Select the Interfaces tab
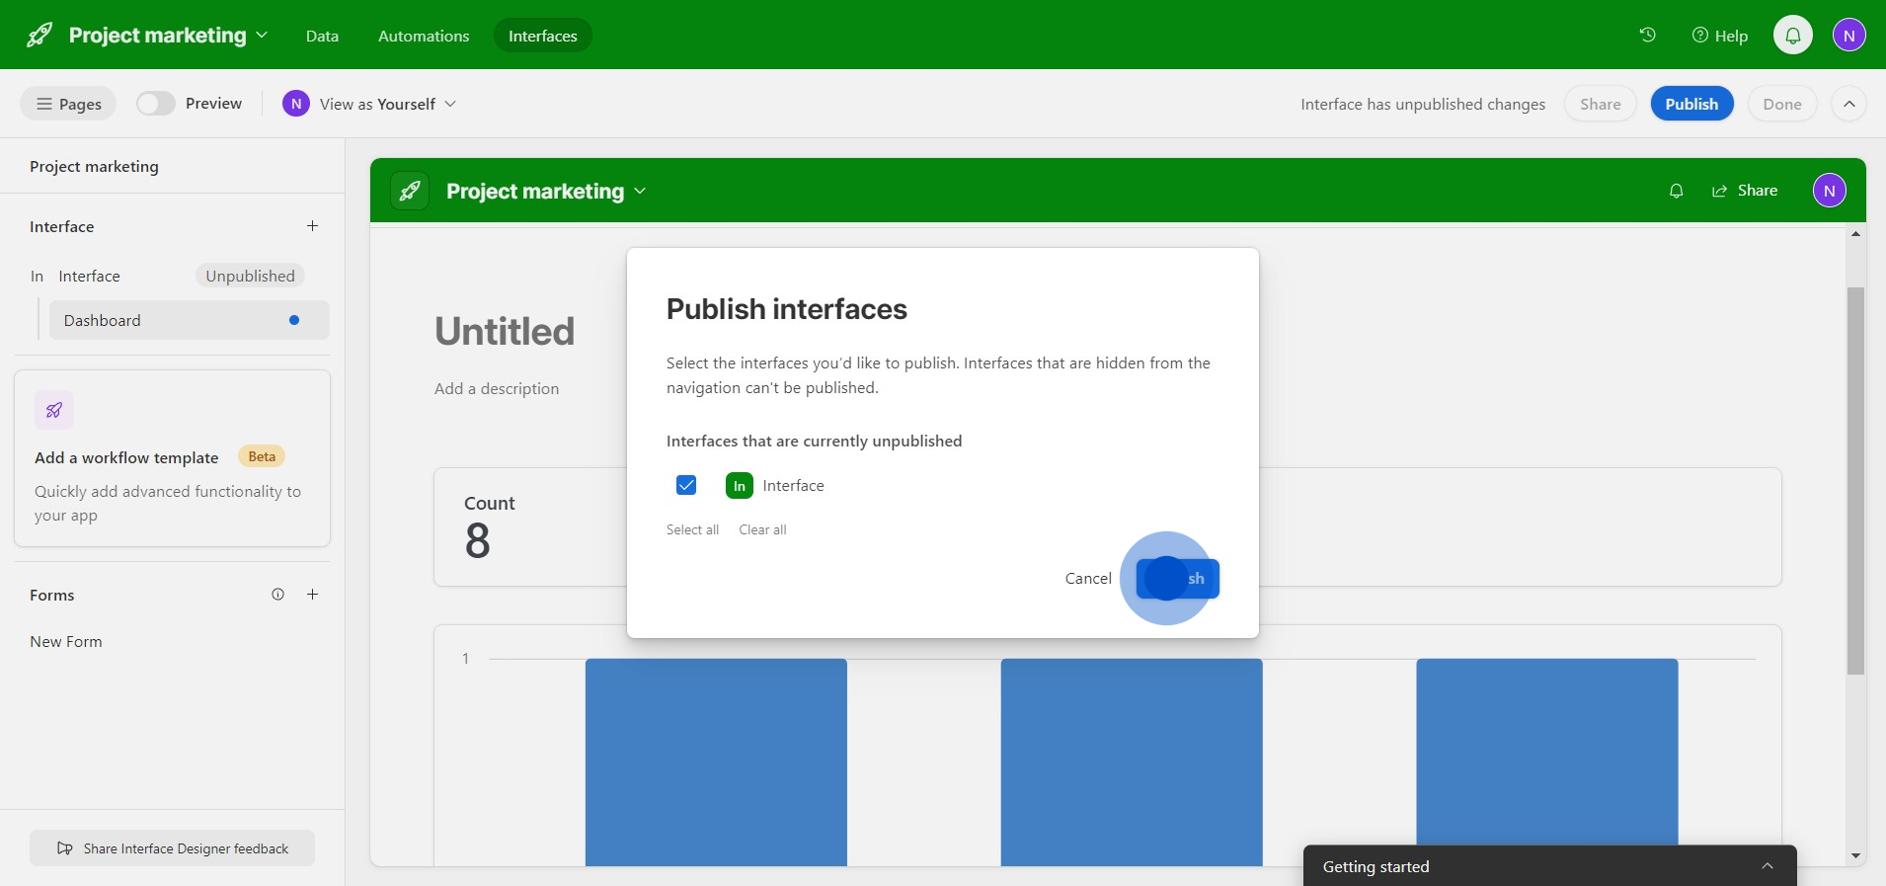 tap(542, 36)
